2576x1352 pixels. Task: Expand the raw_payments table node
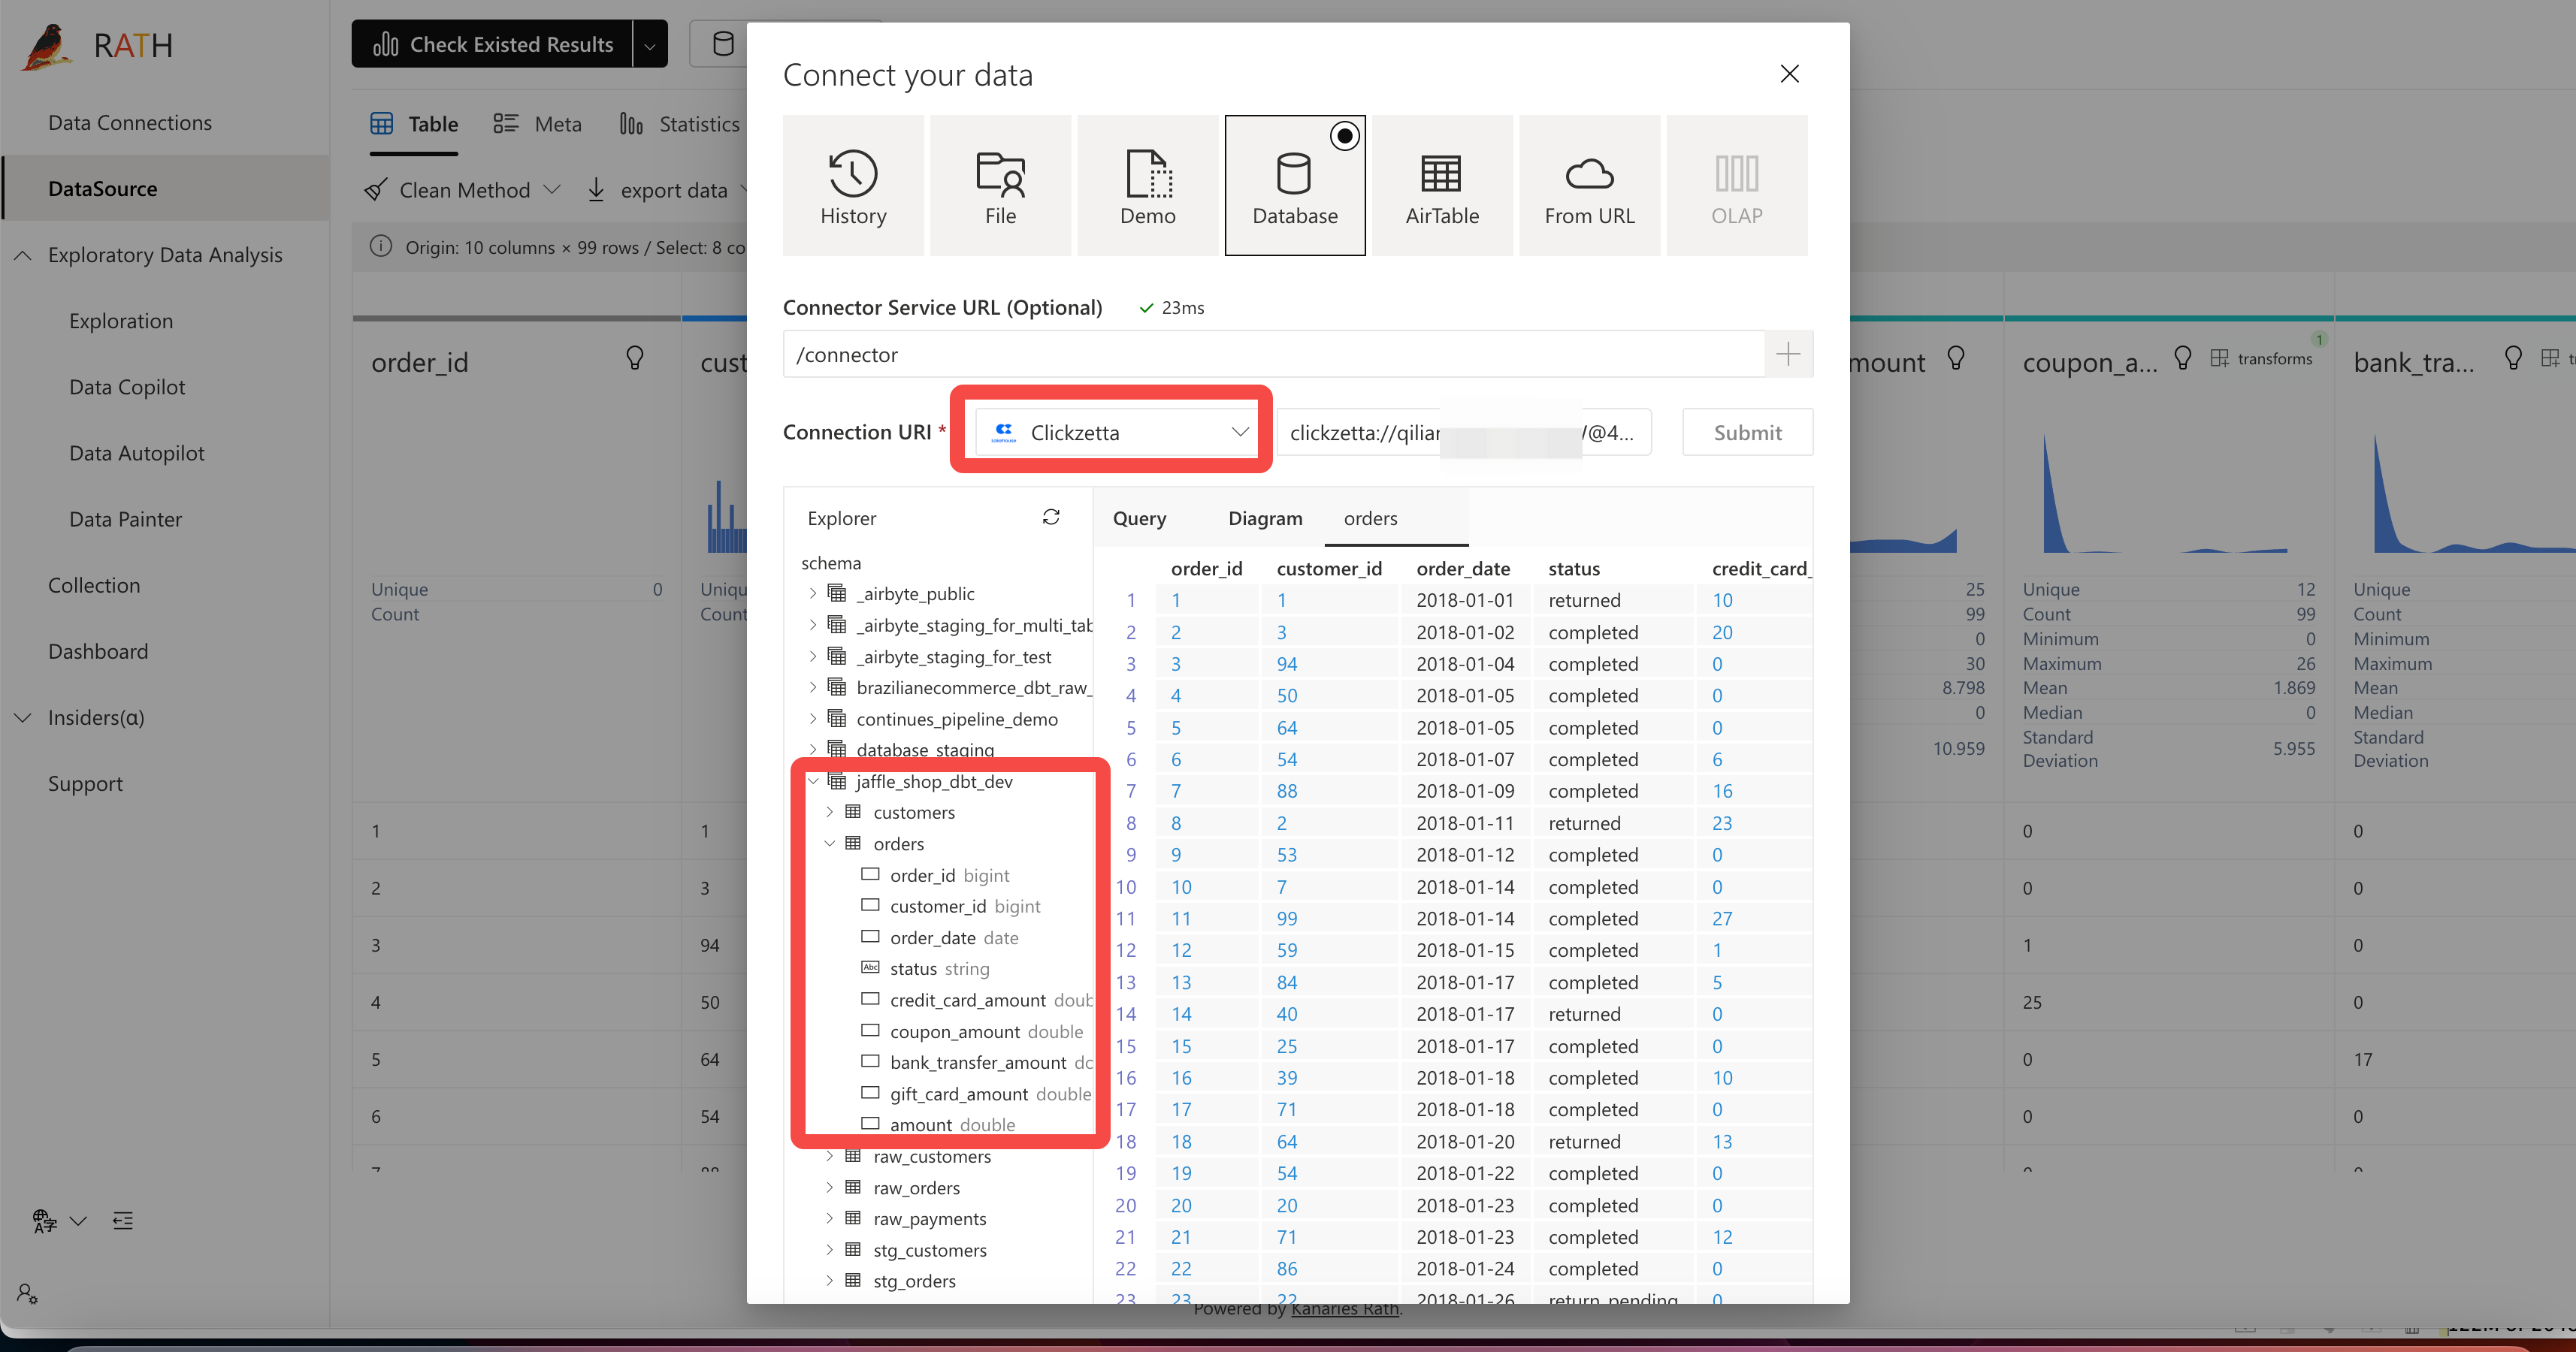pos(829,1217)
